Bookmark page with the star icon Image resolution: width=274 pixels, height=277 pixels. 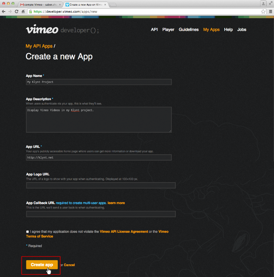(263, 12)
